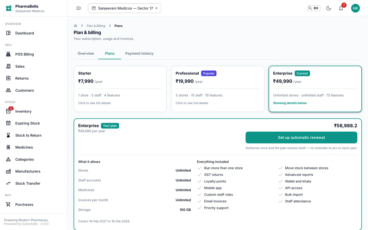Click 'Staff attendance' feature row
This screenshot has height=230, width=368.
coord(295,201)
